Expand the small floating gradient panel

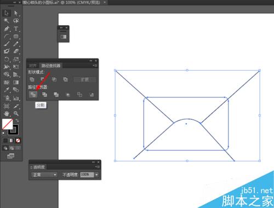61,27
